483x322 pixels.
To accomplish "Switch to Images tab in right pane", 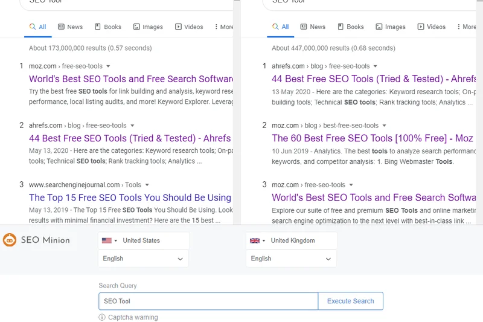I will click(x=391, y=27).
